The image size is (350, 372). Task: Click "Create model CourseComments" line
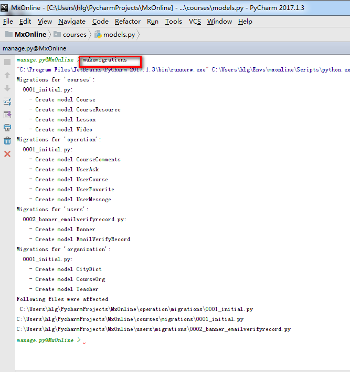[x=75, y=159]
